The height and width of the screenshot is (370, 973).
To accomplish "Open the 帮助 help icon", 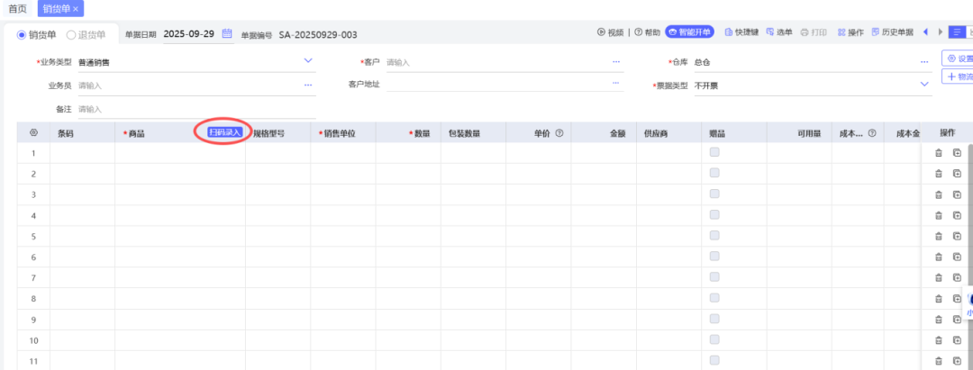I will tap(639, 32).
